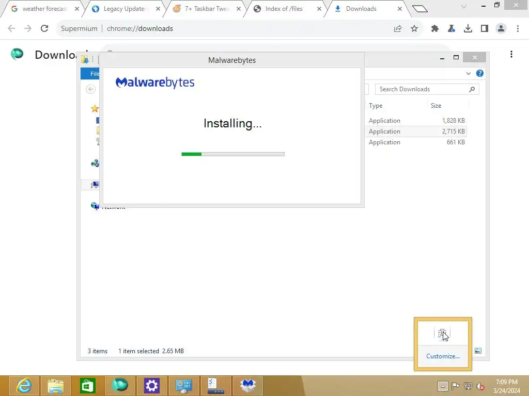Close the 7+ Taskbar Tweaker tab
This screenshot has height=396, width=529.
[239, 9]
